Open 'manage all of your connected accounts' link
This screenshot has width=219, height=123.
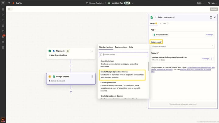195,70
